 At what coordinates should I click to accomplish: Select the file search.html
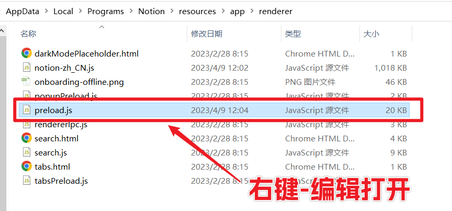tap(56, 139)
